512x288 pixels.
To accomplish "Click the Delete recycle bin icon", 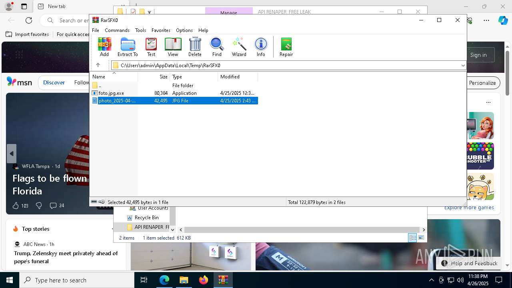I will tap(195, 47).
